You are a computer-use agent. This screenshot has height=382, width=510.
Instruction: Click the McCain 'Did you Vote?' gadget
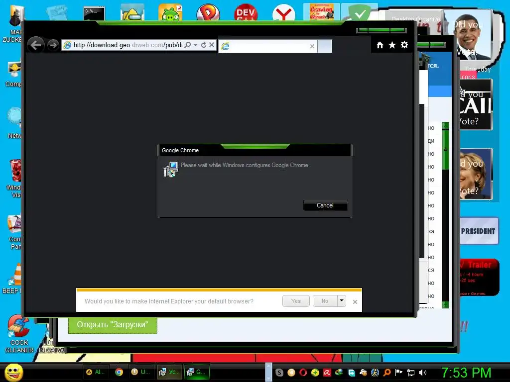(476, 104)
